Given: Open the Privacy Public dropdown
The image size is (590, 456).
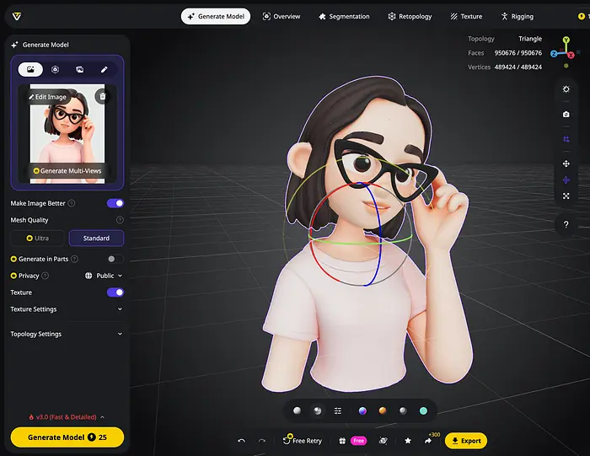Looking at the screenshot, I should pos(104,276).
